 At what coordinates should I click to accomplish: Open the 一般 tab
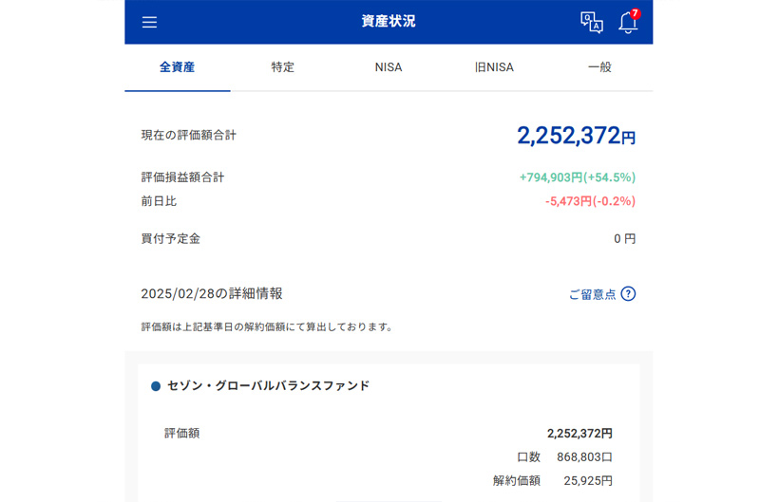click(600, 67)
